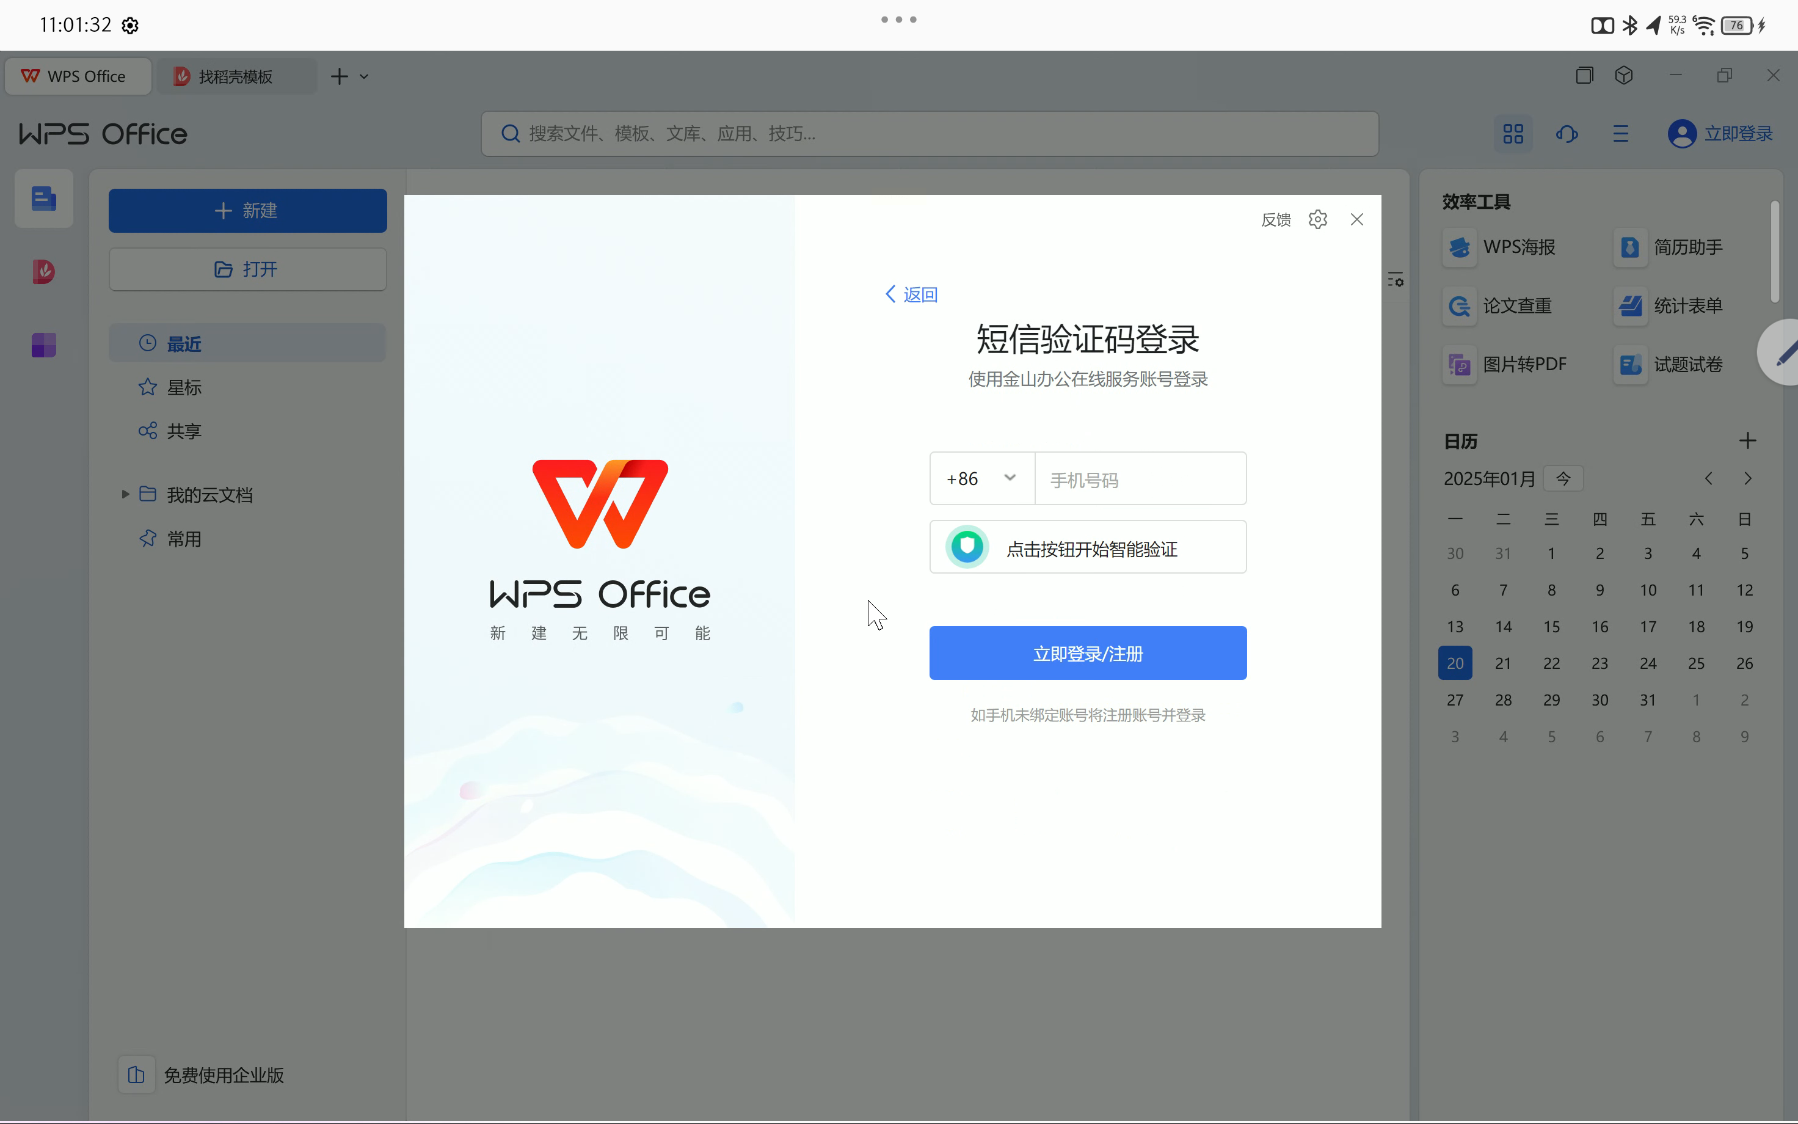Click the customer service headset icon
This screenshot has width=1798, height=1124.
click(x=1566, y=134)
